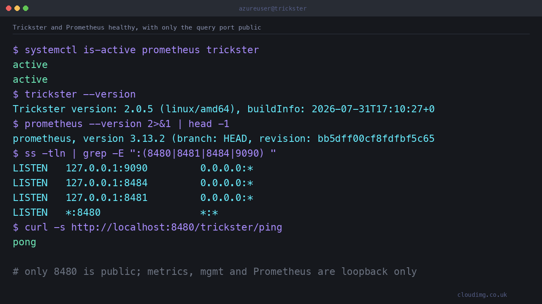Viewport: 542px width, 304px height.
Task: Click the second 'active' output line
Action: pyautogui.click(x=30, y=79)
